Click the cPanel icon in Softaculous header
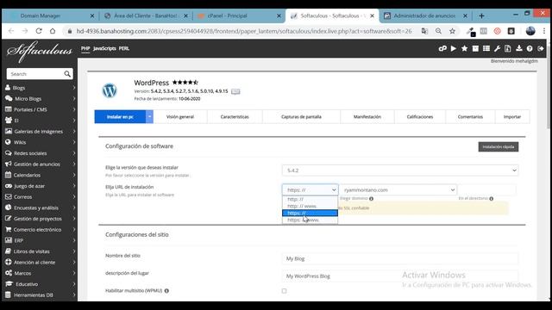Screen dimensions: 552x310 pyautogui.click(x=442, y=48)
